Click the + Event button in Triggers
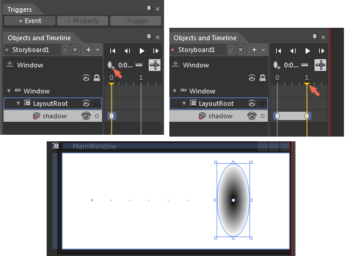The width and height of the screenshot is (354, 256). pos(30,21)
